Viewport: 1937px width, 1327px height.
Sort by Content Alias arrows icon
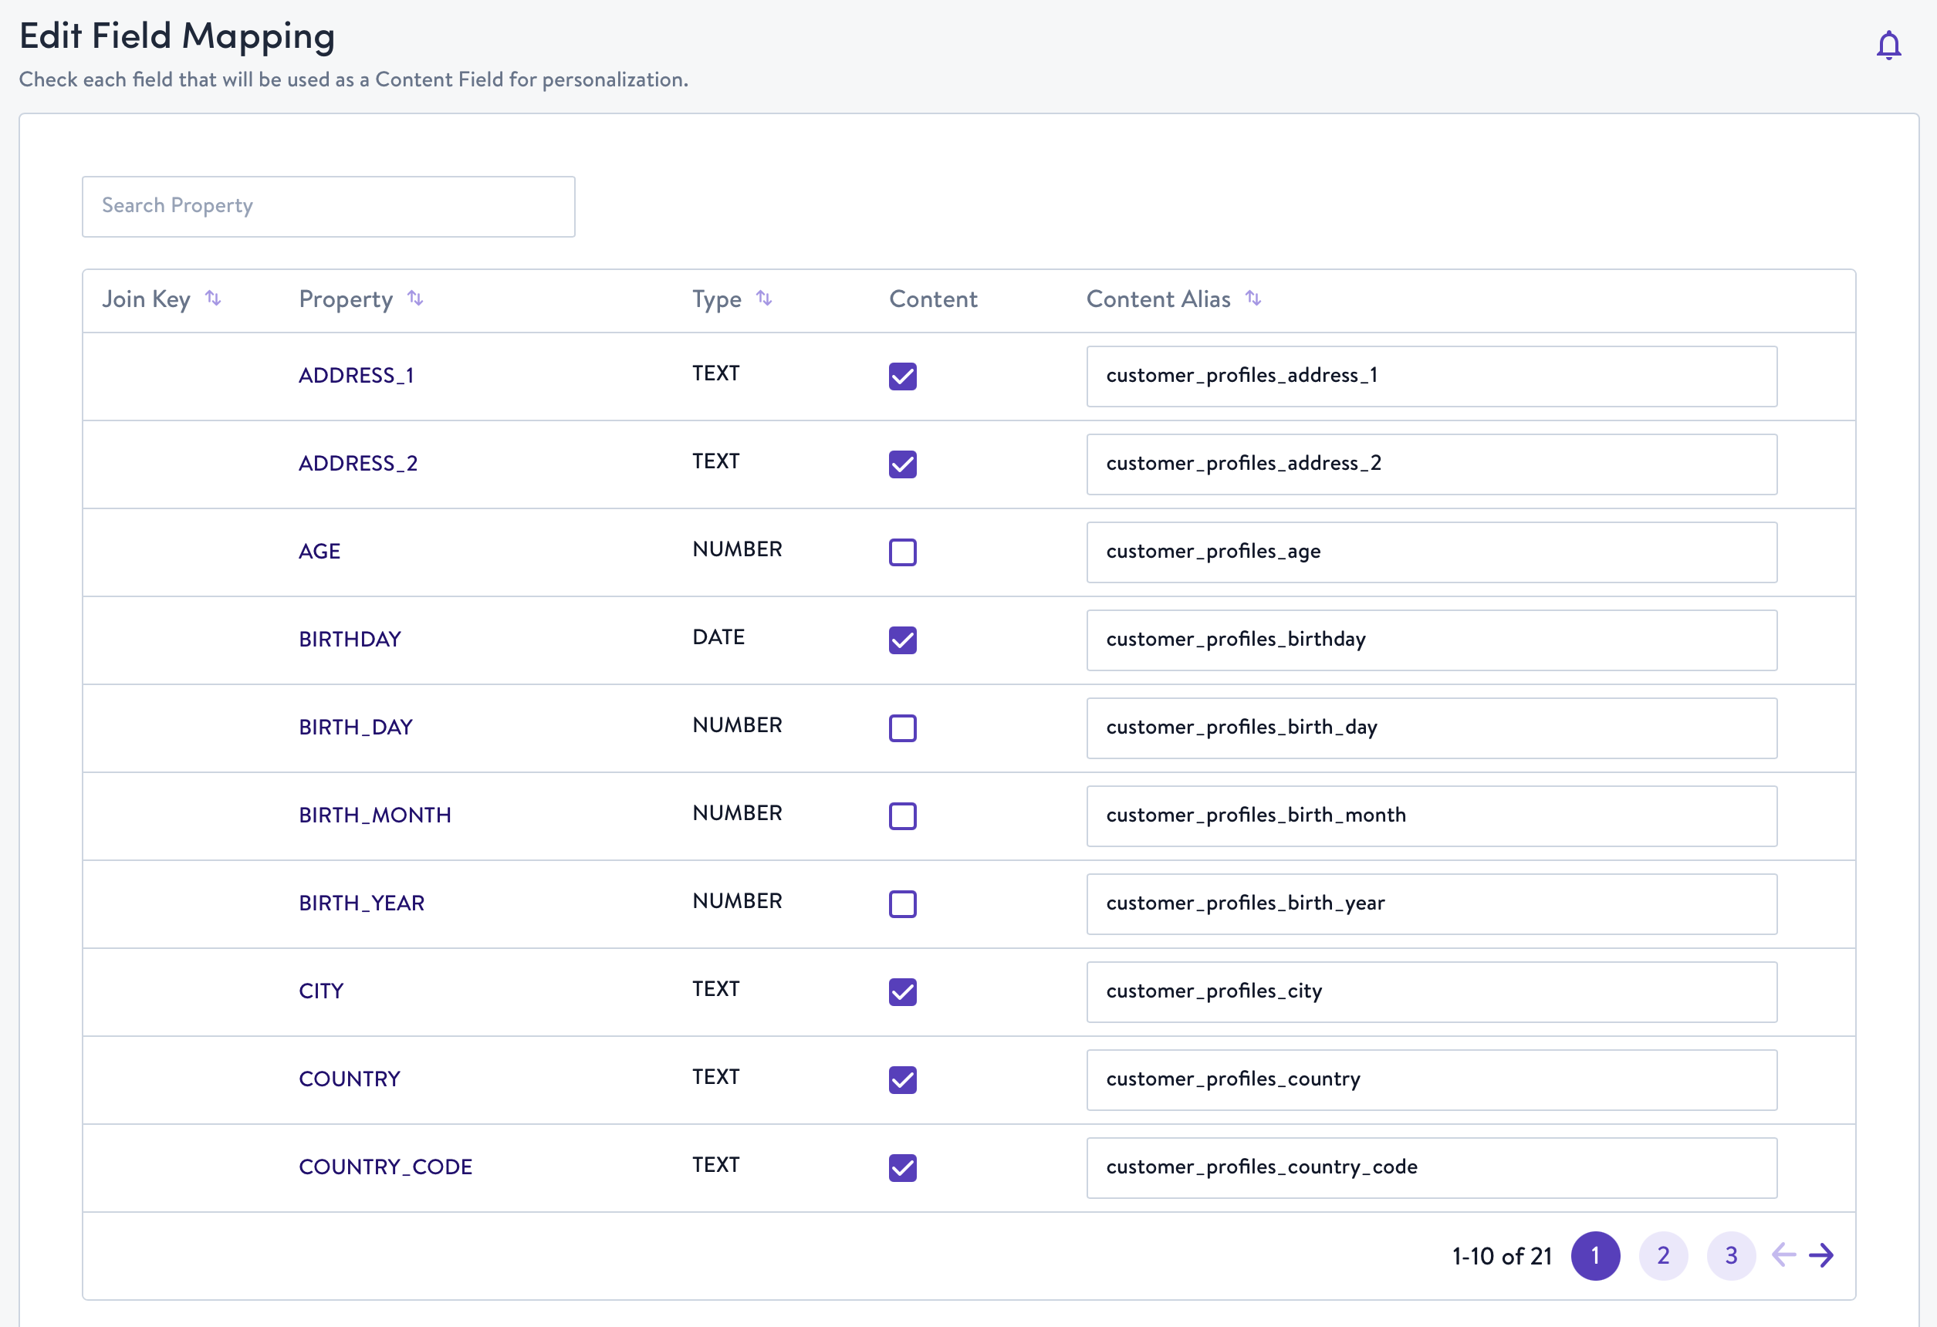click(1252, 299)
